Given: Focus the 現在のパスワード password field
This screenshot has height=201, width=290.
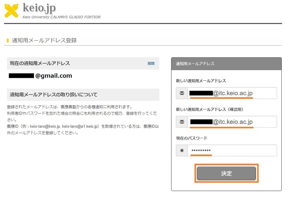Looking at the screenshot, I should [232, 150].
